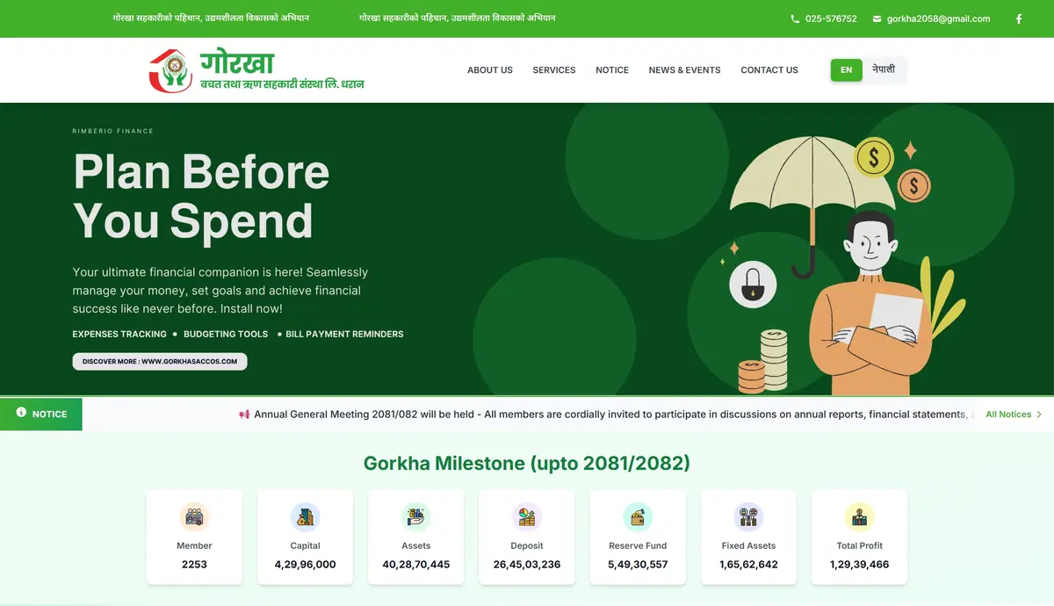The image size is (1054, 606).
Task: Click the envelope icon beside the email address
Action: click(877, 18)
